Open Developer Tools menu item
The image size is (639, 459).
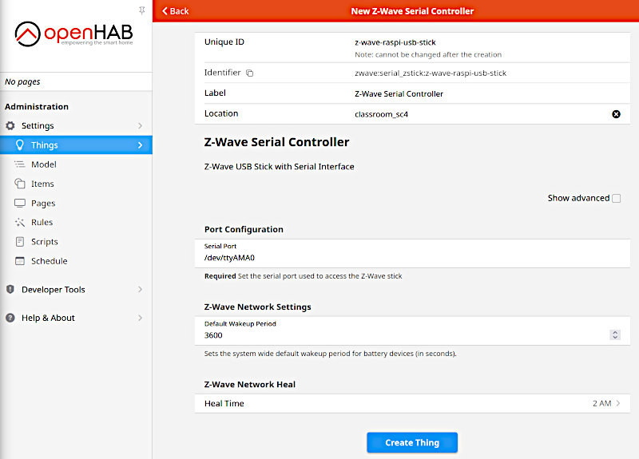[76, 290]
